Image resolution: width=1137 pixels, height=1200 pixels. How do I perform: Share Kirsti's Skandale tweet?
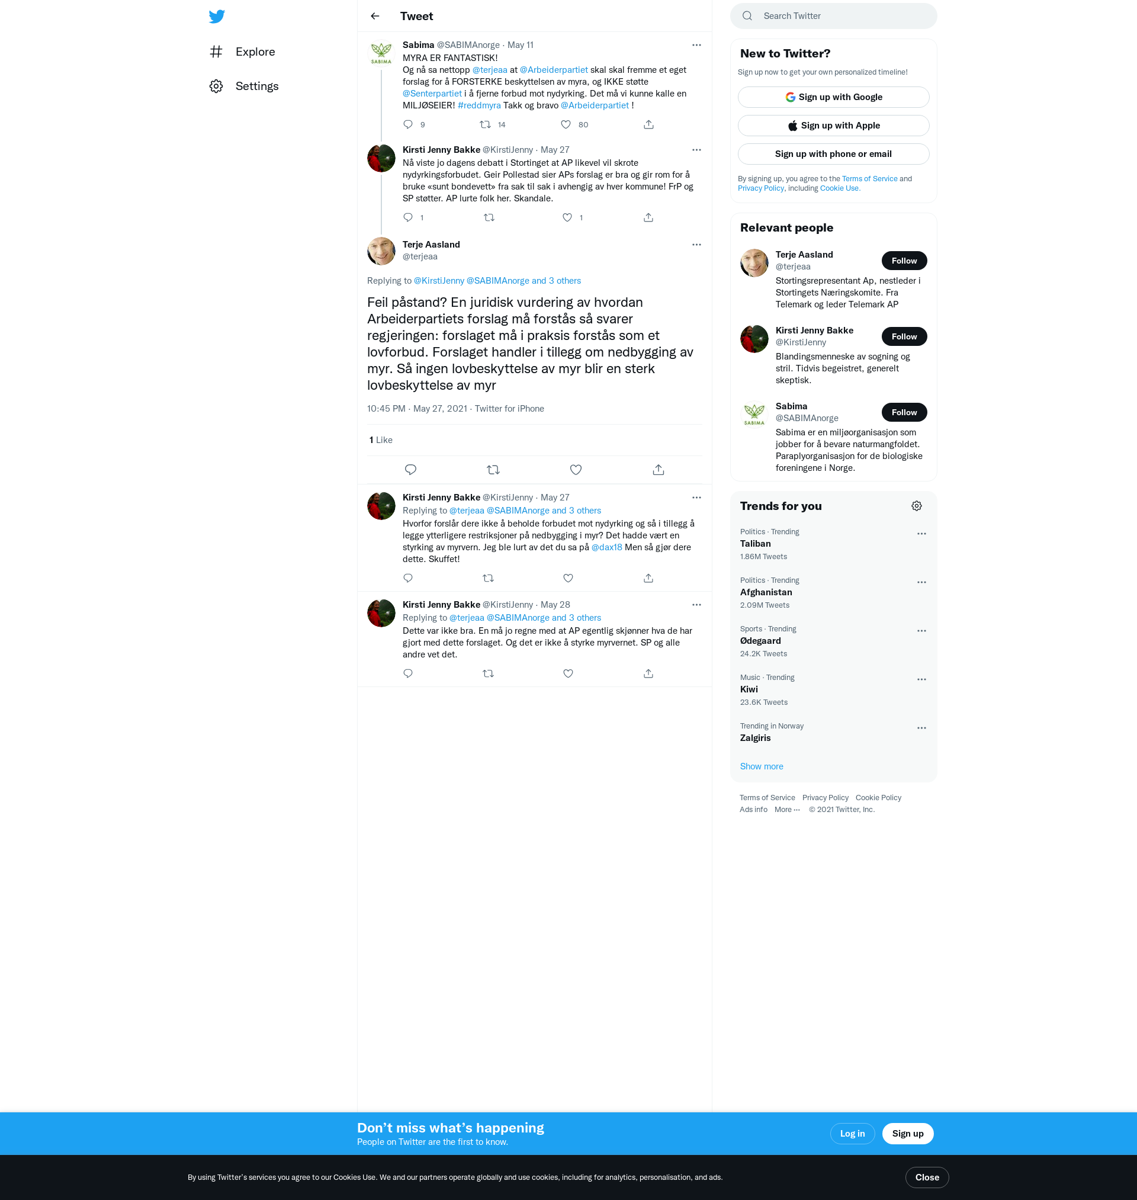[648, 217]
